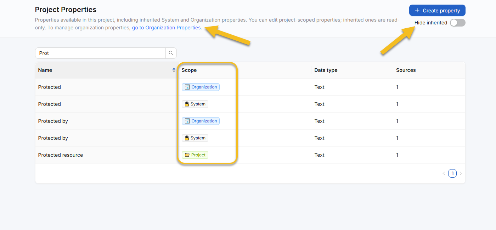Image resolution: width=496 pixels, height=230 pixels.
Task: Select the second Protected row name with System scope
Action: tap(50, 104)
